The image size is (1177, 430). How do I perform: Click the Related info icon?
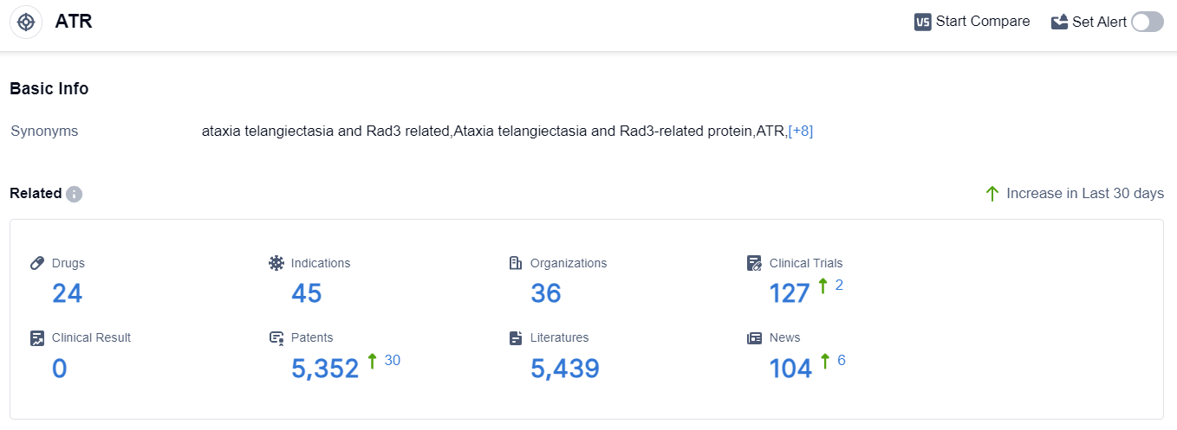click(x=75, y=194)
